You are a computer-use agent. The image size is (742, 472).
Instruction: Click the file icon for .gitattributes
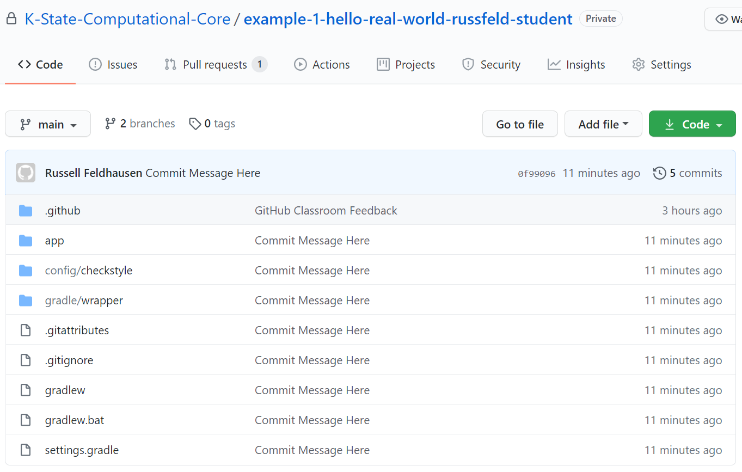[x=26, y=330]
